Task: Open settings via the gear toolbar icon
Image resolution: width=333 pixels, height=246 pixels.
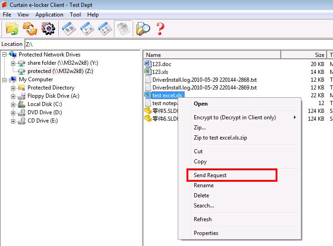Action: tap(48, 28)
